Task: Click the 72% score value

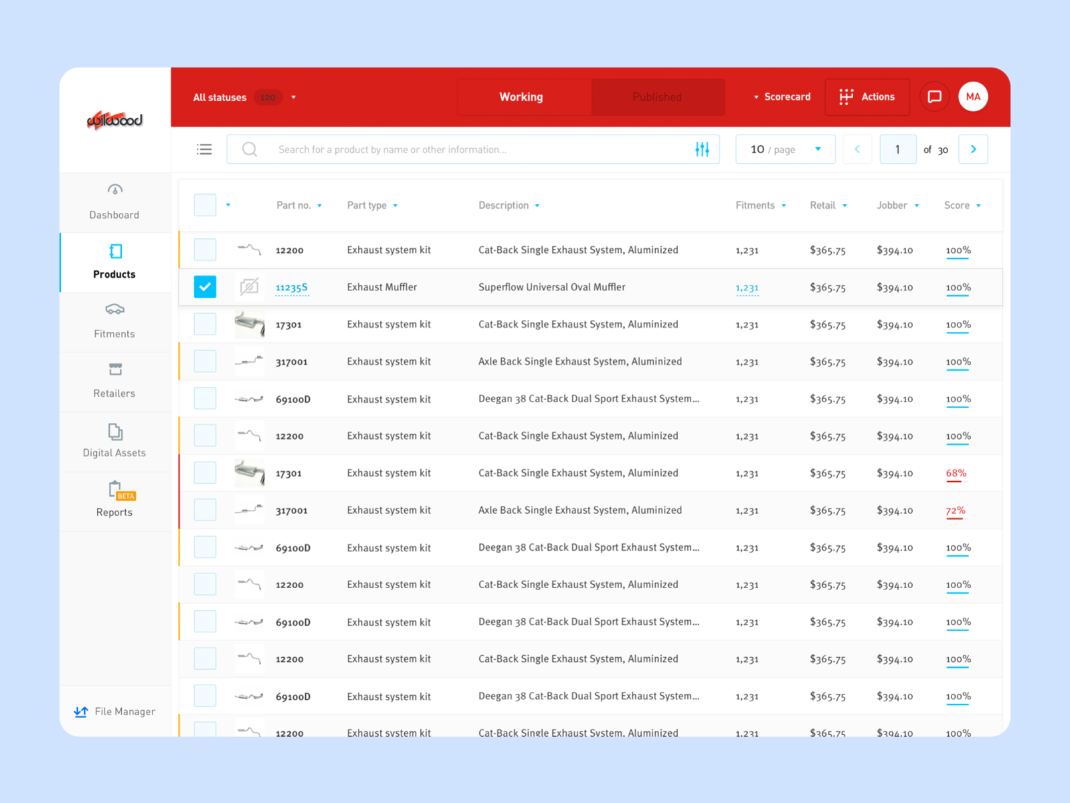Action: [x=956, y=511]
